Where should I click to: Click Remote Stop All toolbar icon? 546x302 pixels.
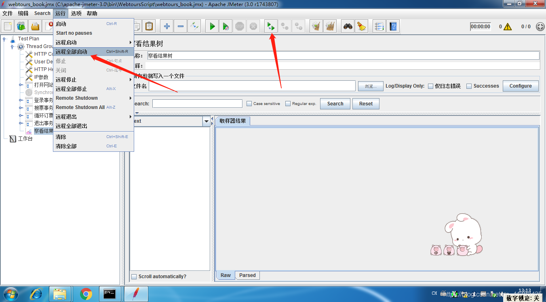click(285, 27)
